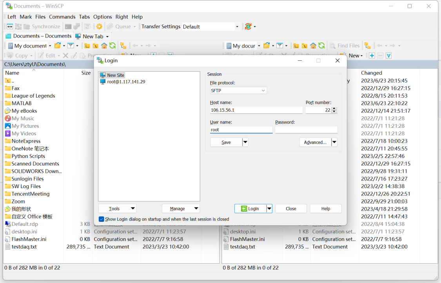441x283 pixels.
Task: Open the Commands menu
Action: pyautogui.click(x=62, y=17)
